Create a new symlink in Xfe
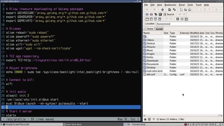The width and height of the screenshot is (224, 126). pyautogui.click(x=190, y=9)
